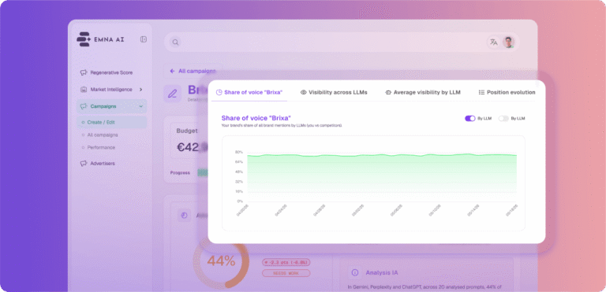The height and width of the screenshot is (292, 606).
Task: Click the brand's share of mentions subtitle
Action: [x=282, y=126]
